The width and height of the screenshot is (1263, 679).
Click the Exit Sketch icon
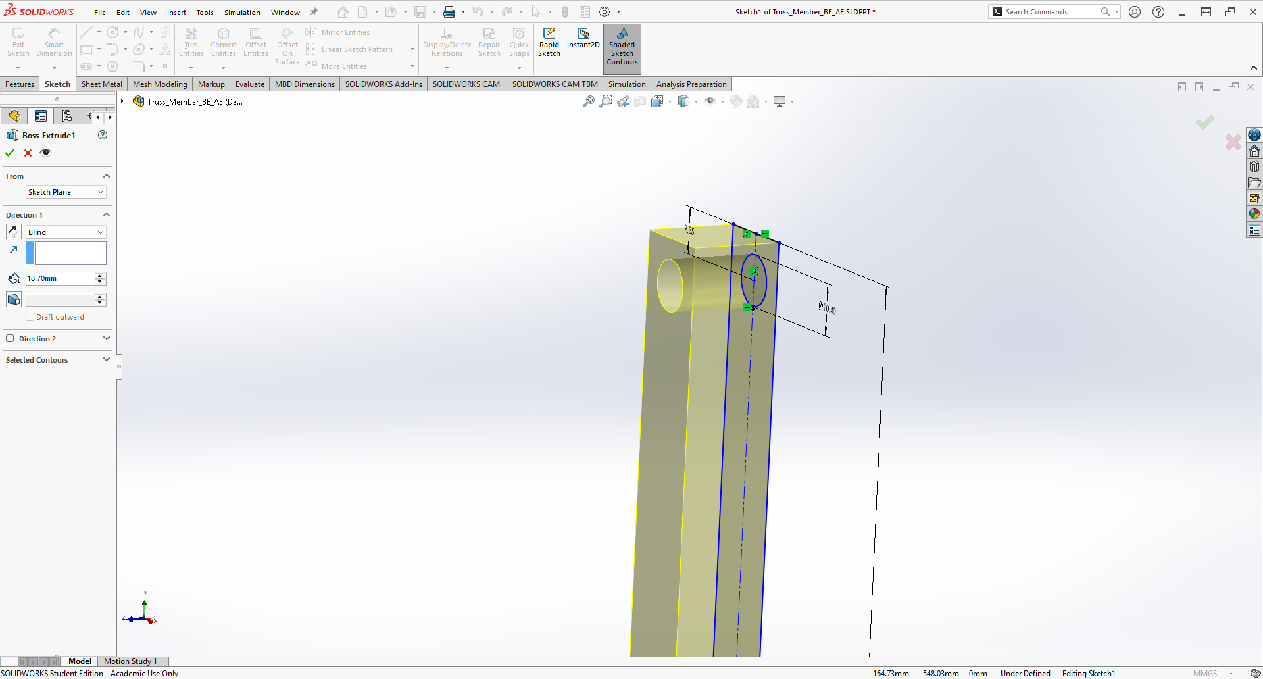pos(18,43)
